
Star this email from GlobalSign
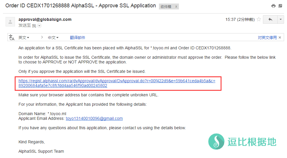(x=259, y=19)
